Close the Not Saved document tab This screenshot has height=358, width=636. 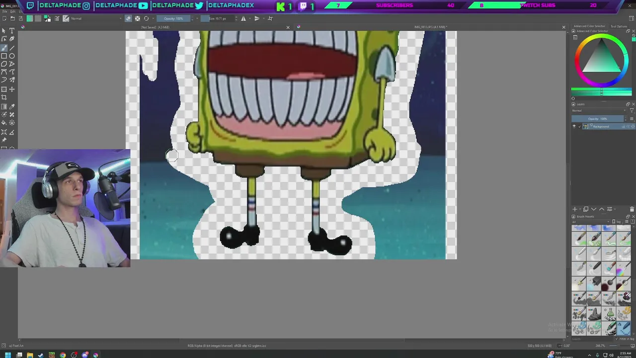click(x=288, y=27)
